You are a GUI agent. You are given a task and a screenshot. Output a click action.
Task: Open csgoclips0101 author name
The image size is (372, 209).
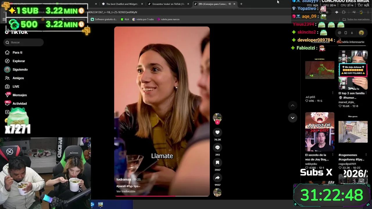coord(347,164)
